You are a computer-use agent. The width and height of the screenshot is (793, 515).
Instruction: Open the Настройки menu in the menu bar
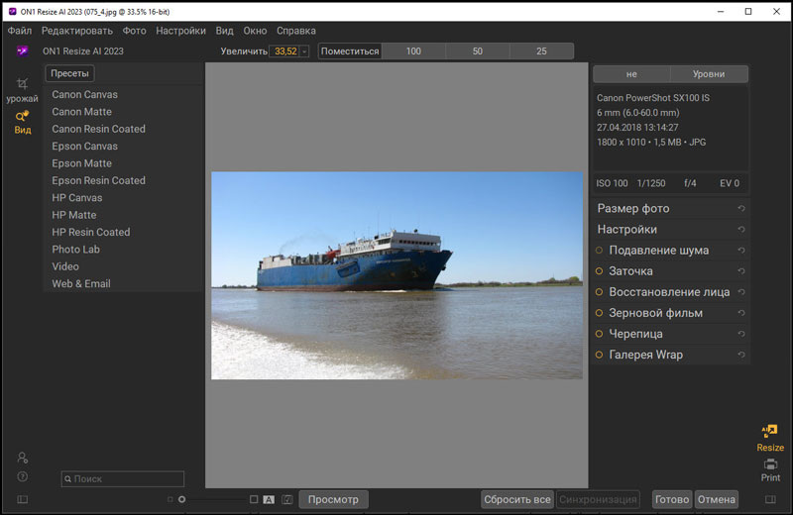click(x=180, y=31)
